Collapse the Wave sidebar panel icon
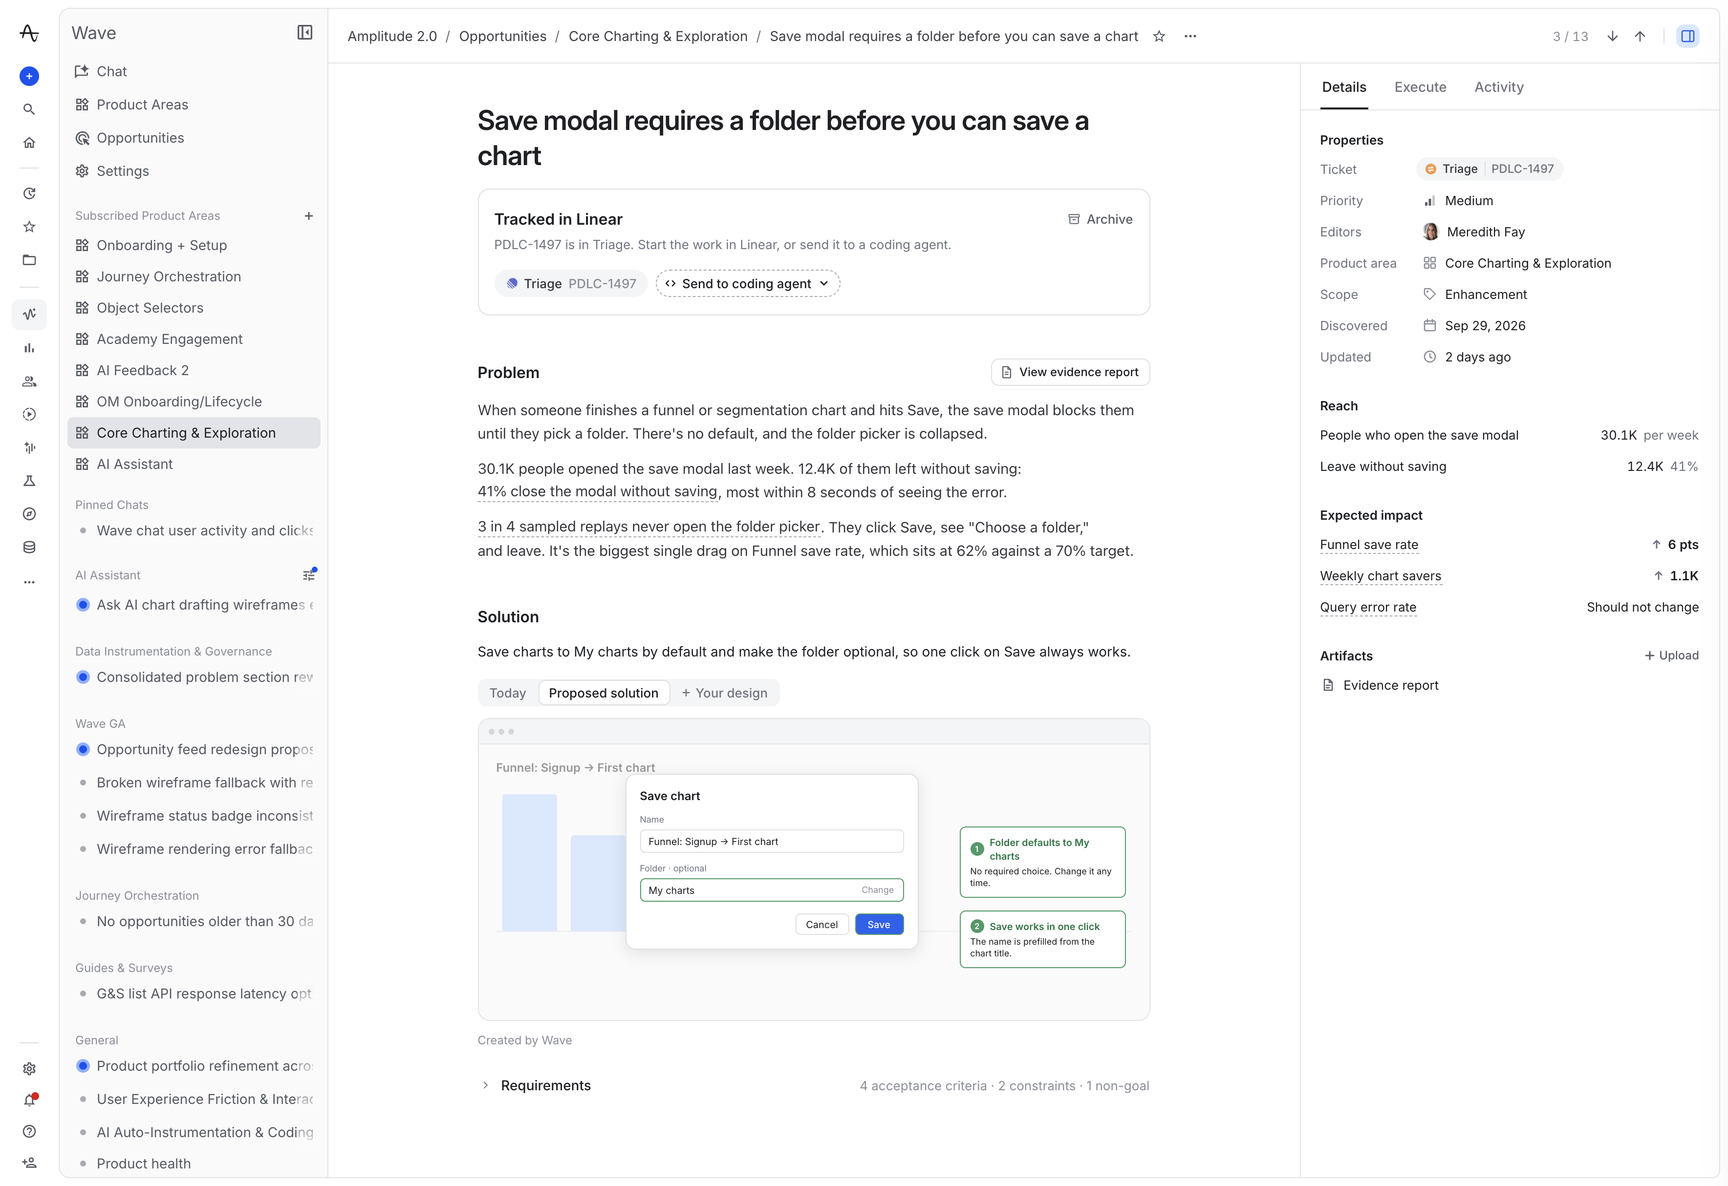This screenshot has height=1186, width=1728. coord(305,33)
